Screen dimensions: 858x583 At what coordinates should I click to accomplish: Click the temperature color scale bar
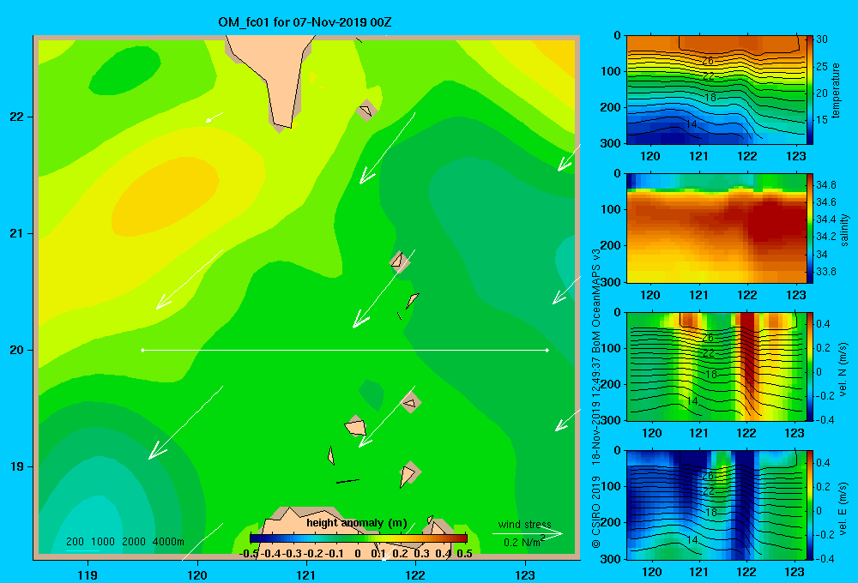pos(810,90)
